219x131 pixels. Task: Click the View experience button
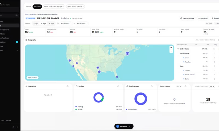pos(187,18)
